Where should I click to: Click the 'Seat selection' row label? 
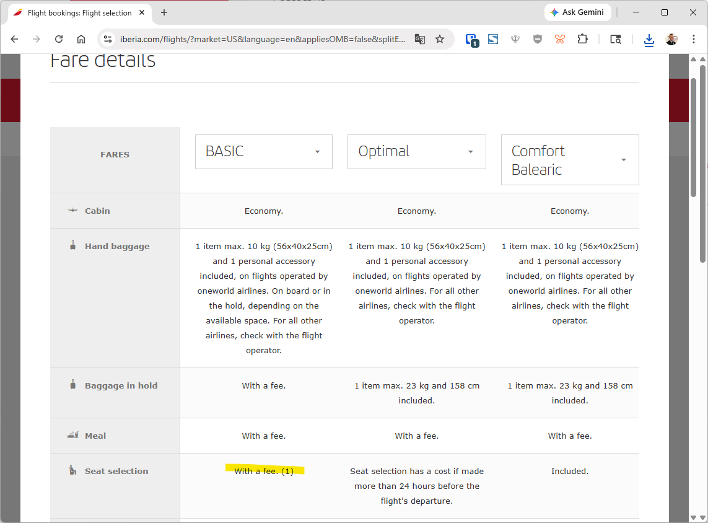tap(116, 471)
